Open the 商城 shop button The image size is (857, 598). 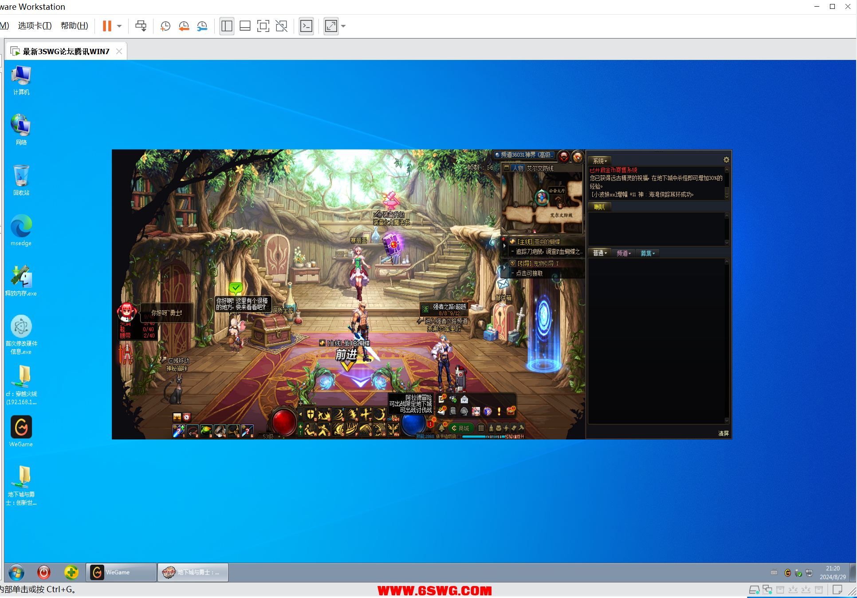pyautogui.click(x=460, y=428)
